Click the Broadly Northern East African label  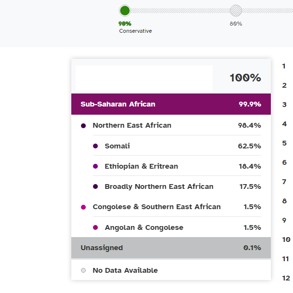(159, 186)
